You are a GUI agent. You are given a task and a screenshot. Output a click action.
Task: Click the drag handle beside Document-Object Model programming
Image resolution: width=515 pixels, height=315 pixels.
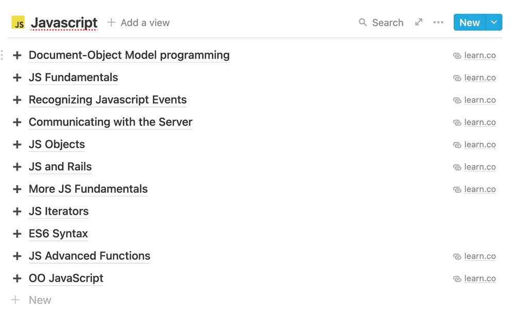[x=2, y=55]
